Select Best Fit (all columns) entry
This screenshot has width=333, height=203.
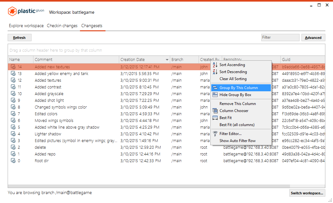point(241,125)
